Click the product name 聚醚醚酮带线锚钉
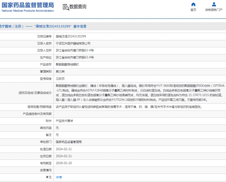 point(67,65)
